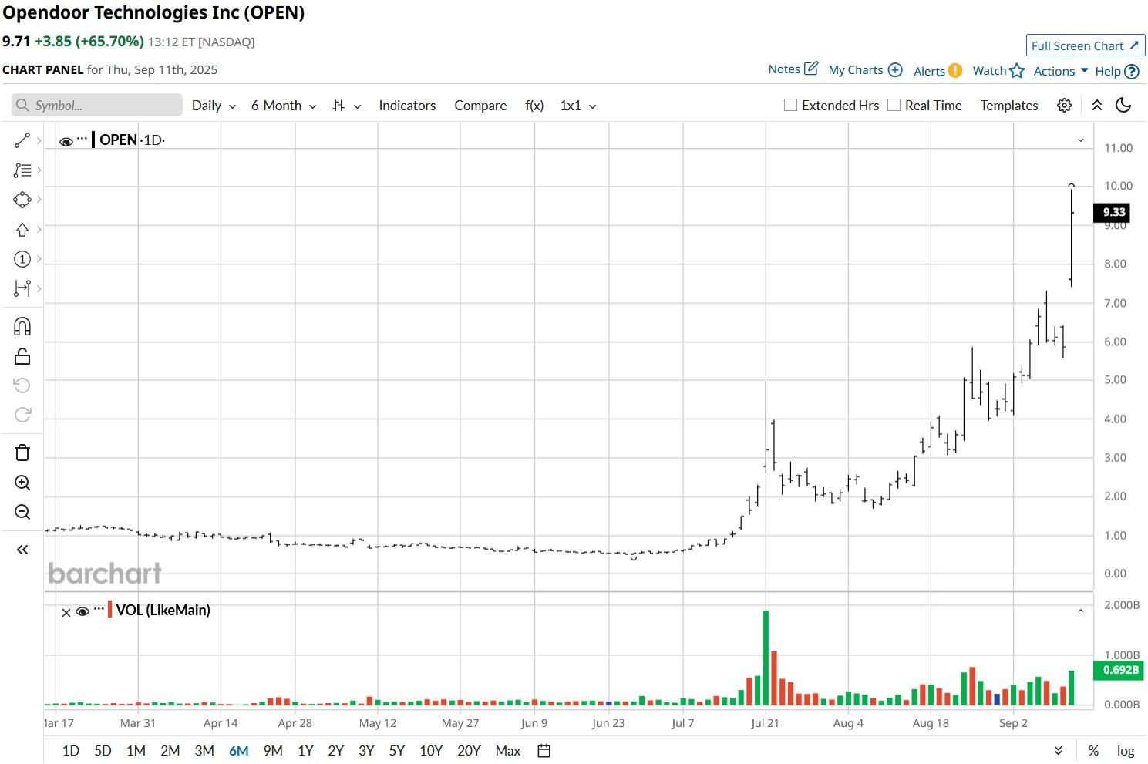
Task: Open My Charts link
Action: 865,70
